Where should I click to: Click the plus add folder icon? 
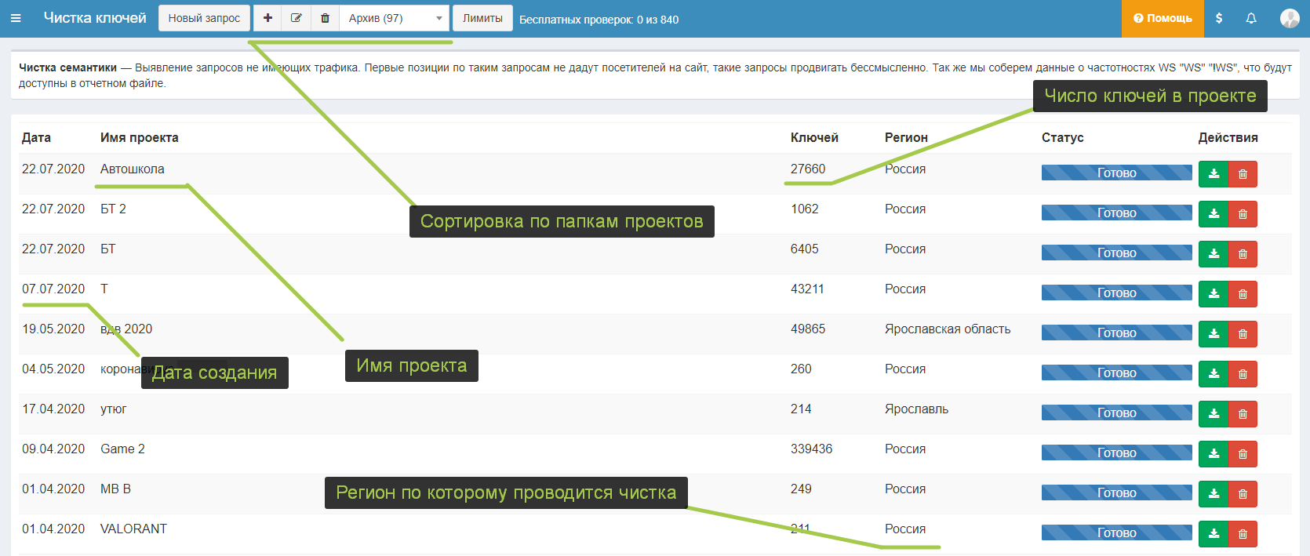[267, 18]
